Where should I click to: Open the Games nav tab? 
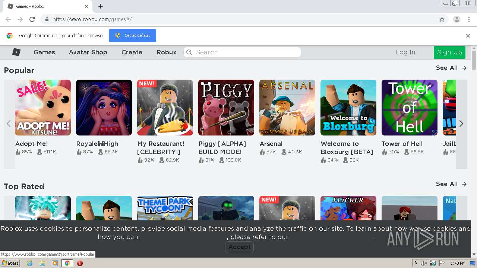point(44,52)
